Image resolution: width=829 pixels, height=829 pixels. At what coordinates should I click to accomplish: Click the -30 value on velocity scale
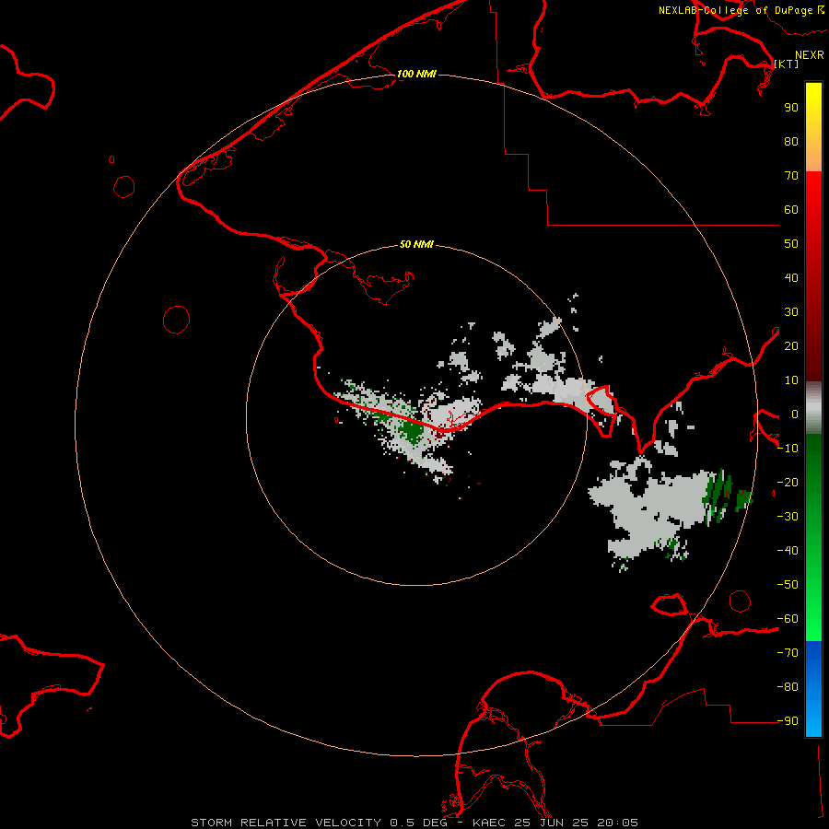click(x=788, y=517)
